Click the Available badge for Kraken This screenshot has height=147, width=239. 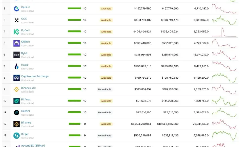click(x=106, y=43)
